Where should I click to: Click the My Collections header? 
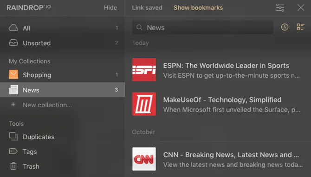tap(30, 61)
